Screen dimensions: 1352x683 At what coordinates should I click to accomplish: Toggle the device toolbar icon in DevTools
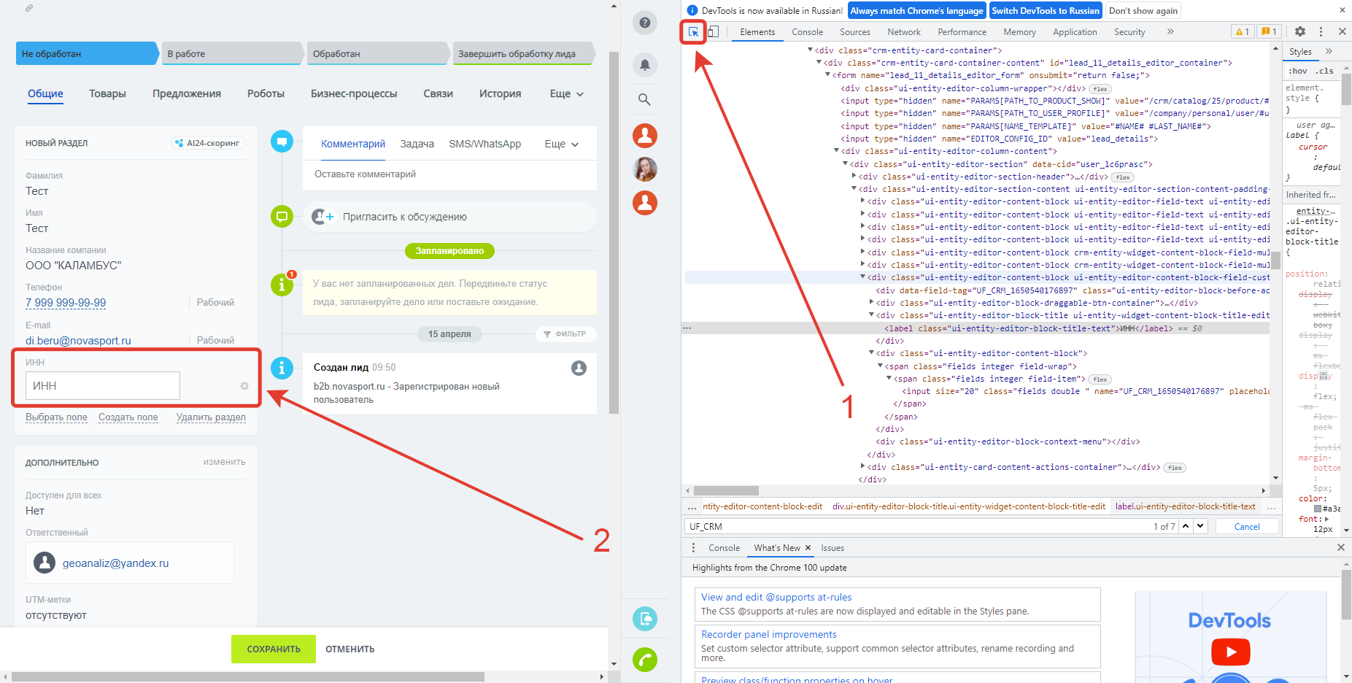[714, 32]
